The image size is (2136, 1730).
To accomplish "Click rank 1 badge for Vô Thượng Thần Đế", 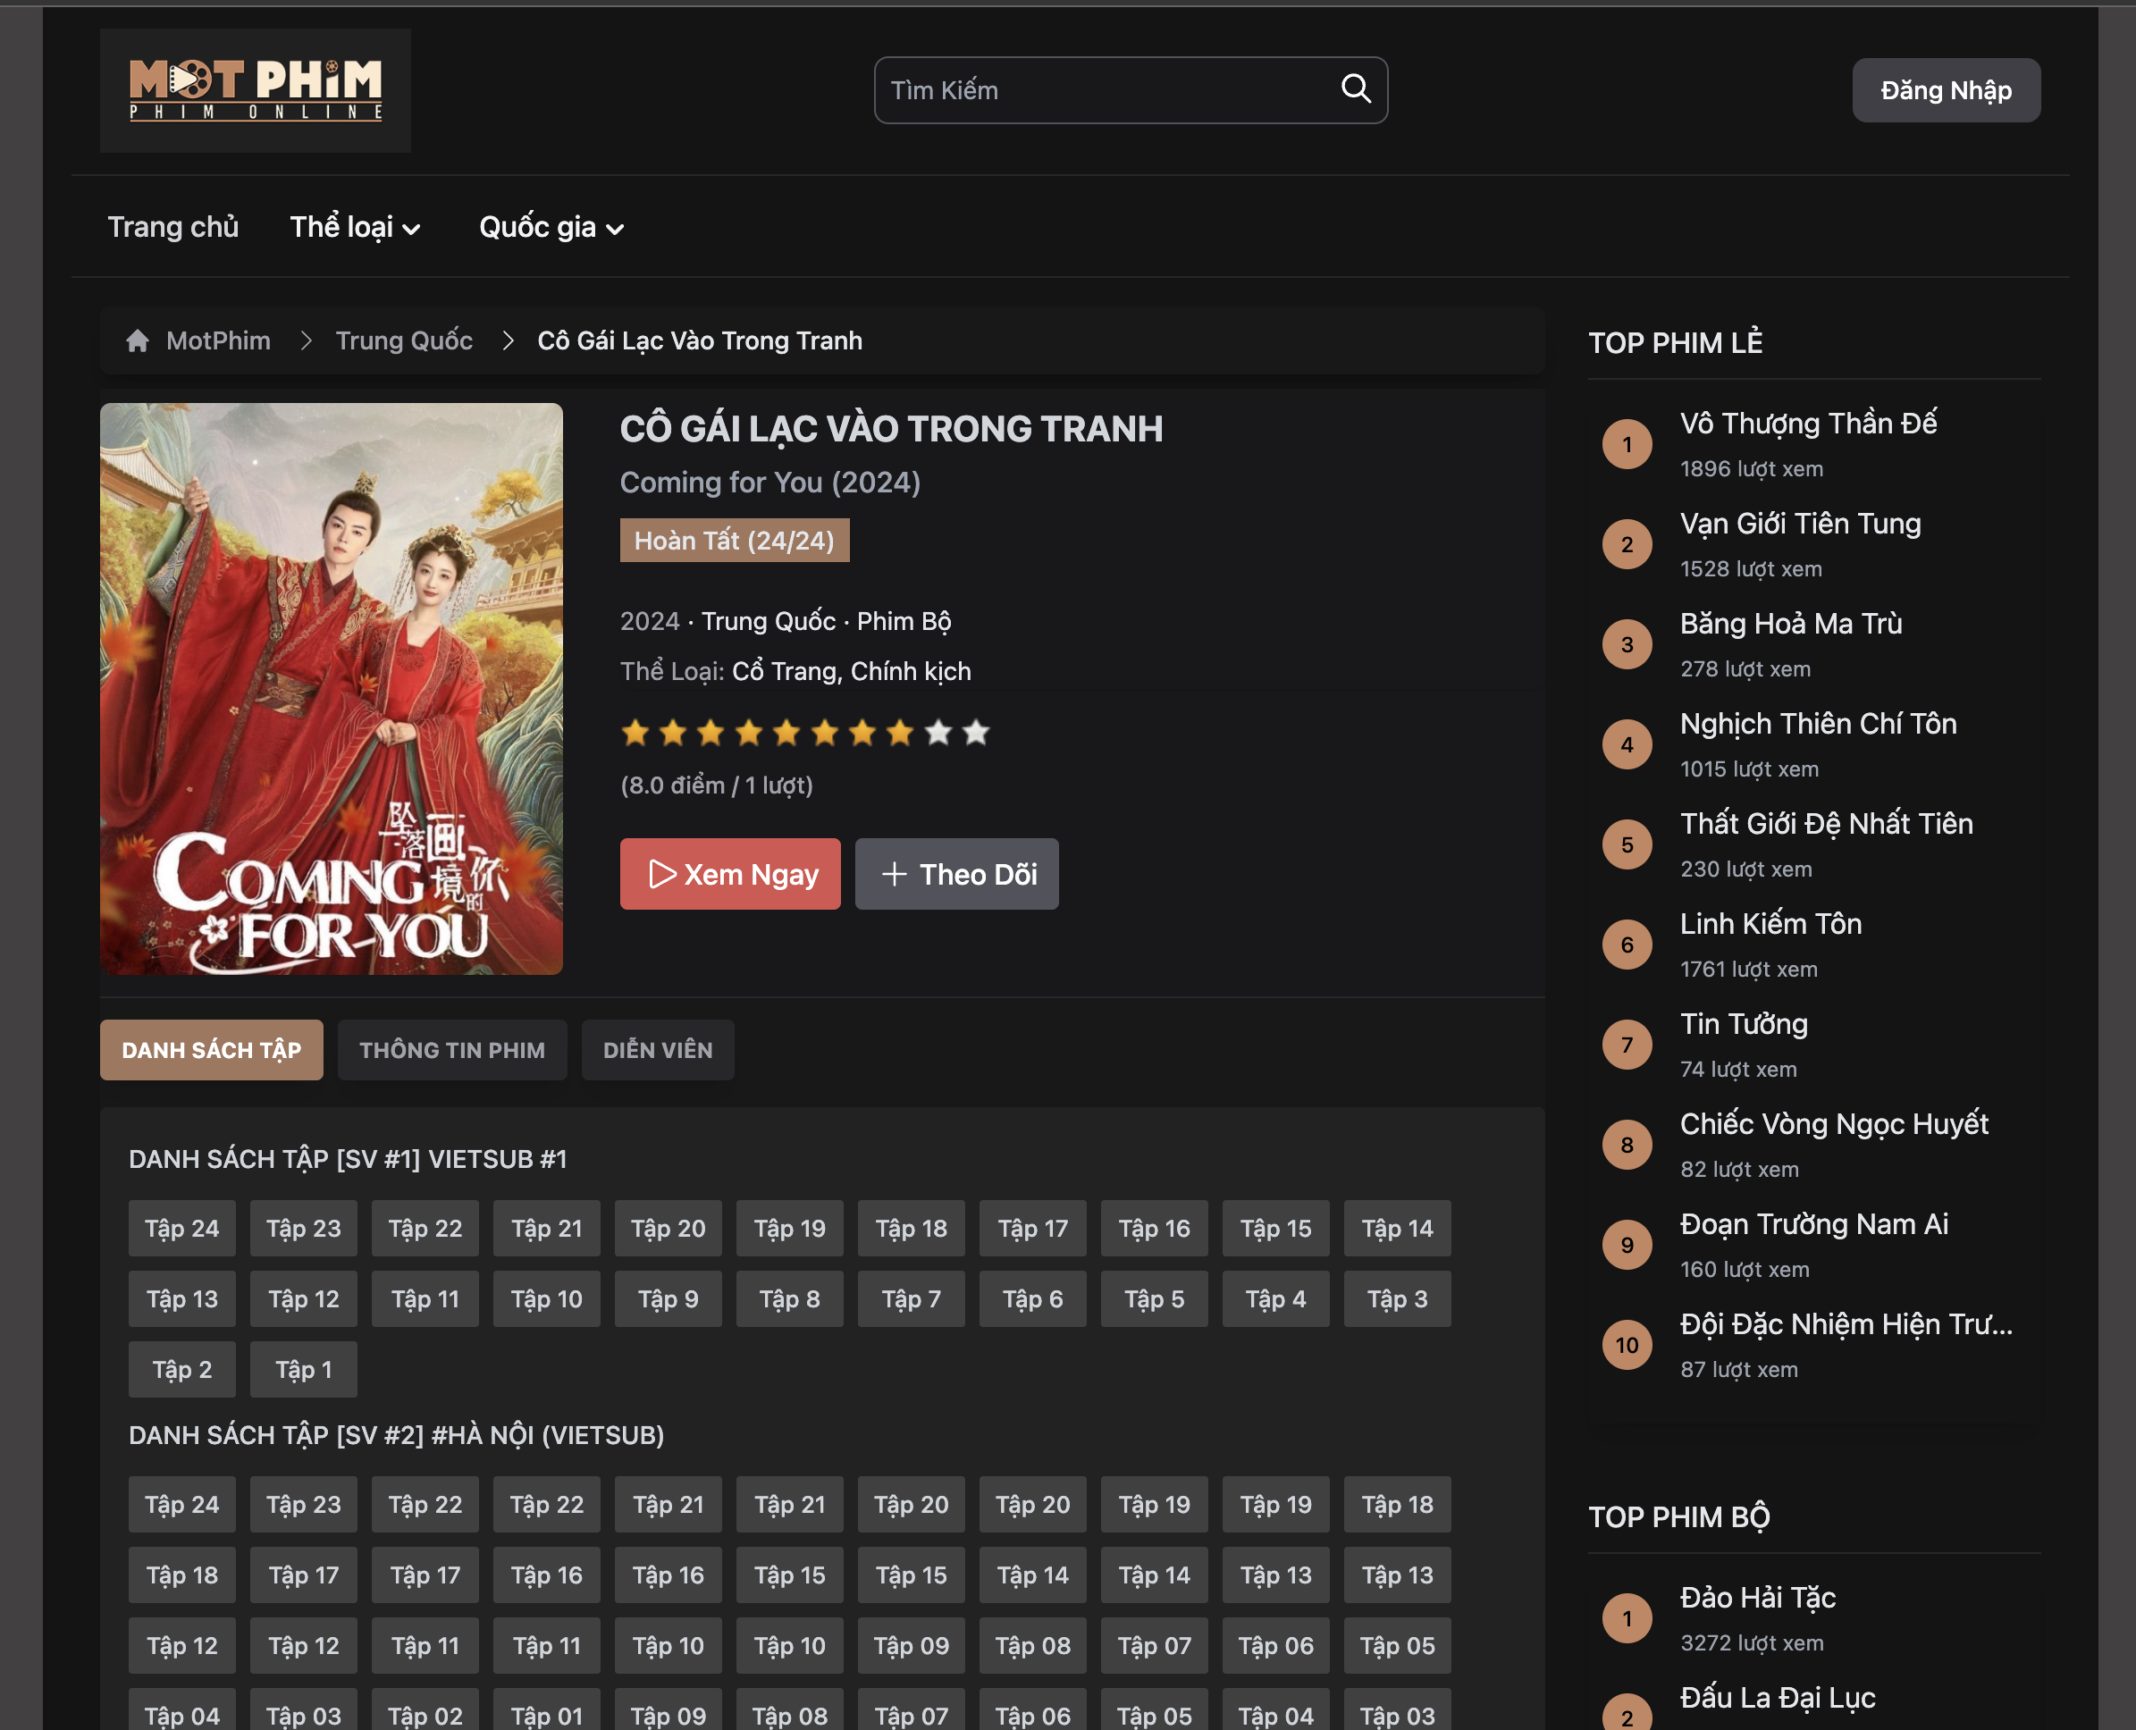I will pyautogui.click(x=1627, y=444).
